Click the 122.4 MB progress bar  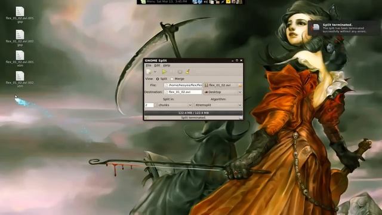tap(193, 113)
